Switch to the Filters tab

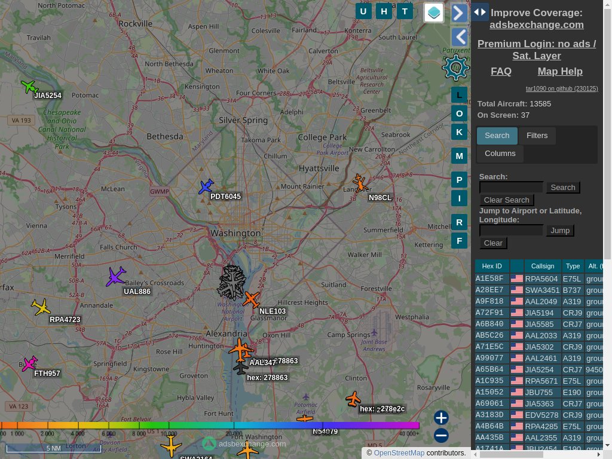click(537, 136)
